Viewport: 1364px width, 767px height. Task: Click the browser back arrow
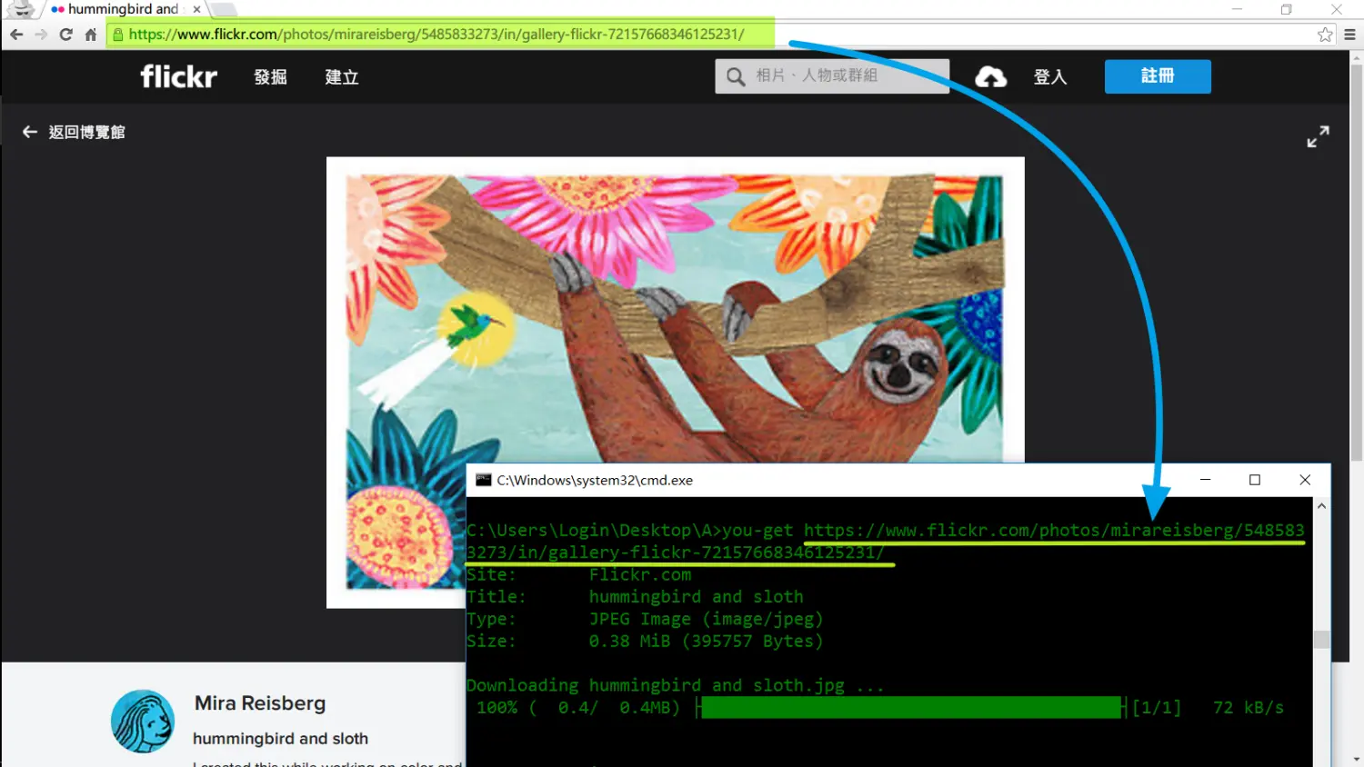point(16,35)
